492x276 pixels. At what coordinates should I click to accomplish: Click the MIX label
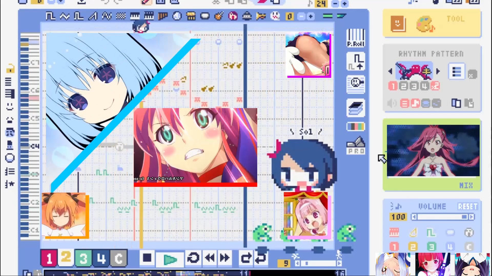466,185
